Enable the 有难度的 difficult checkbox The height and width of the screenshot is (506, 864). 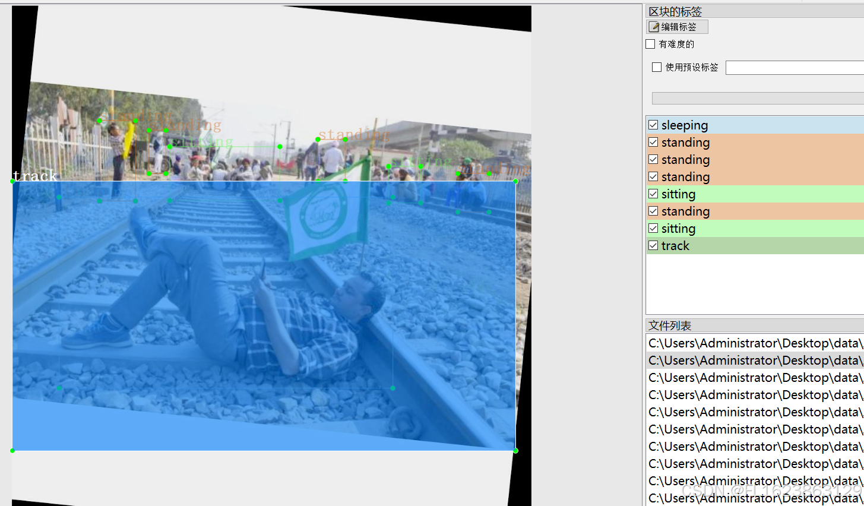(650, 44)
